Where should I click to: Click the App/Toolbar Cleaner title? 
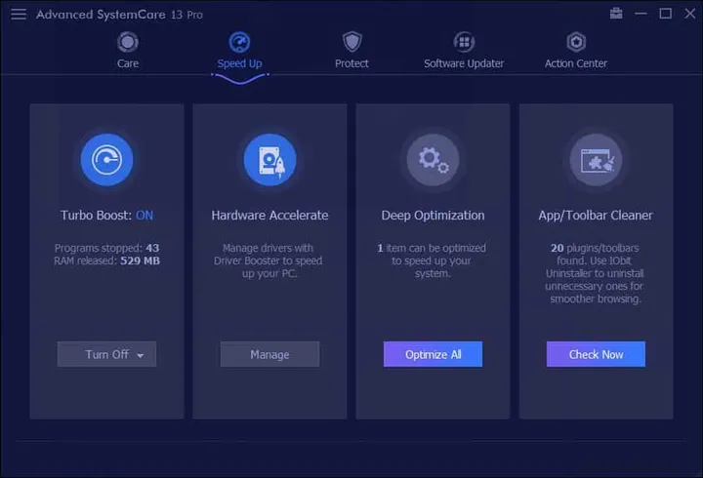[x=596, y=216]
